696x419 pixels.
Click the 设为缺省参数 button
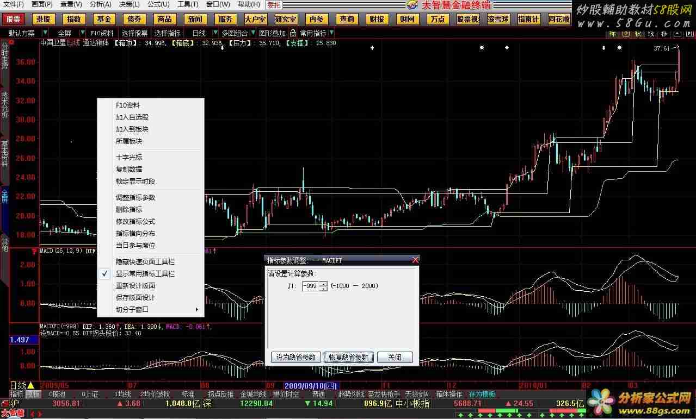(x=295, y=357)
